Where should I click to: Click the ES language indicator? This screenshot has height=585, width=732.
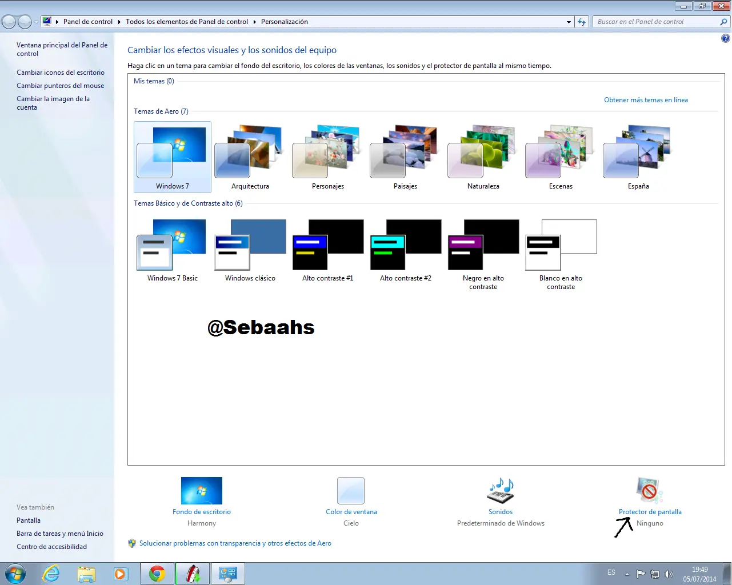click(x=611, y=572)
